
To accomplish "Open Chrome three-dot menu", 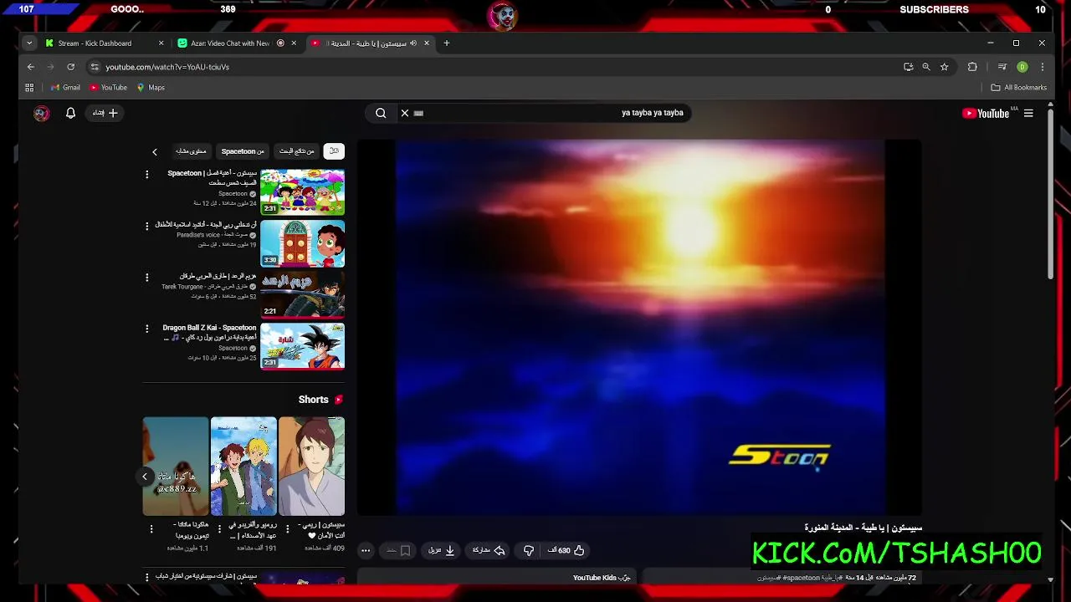I will [1043, 67].
